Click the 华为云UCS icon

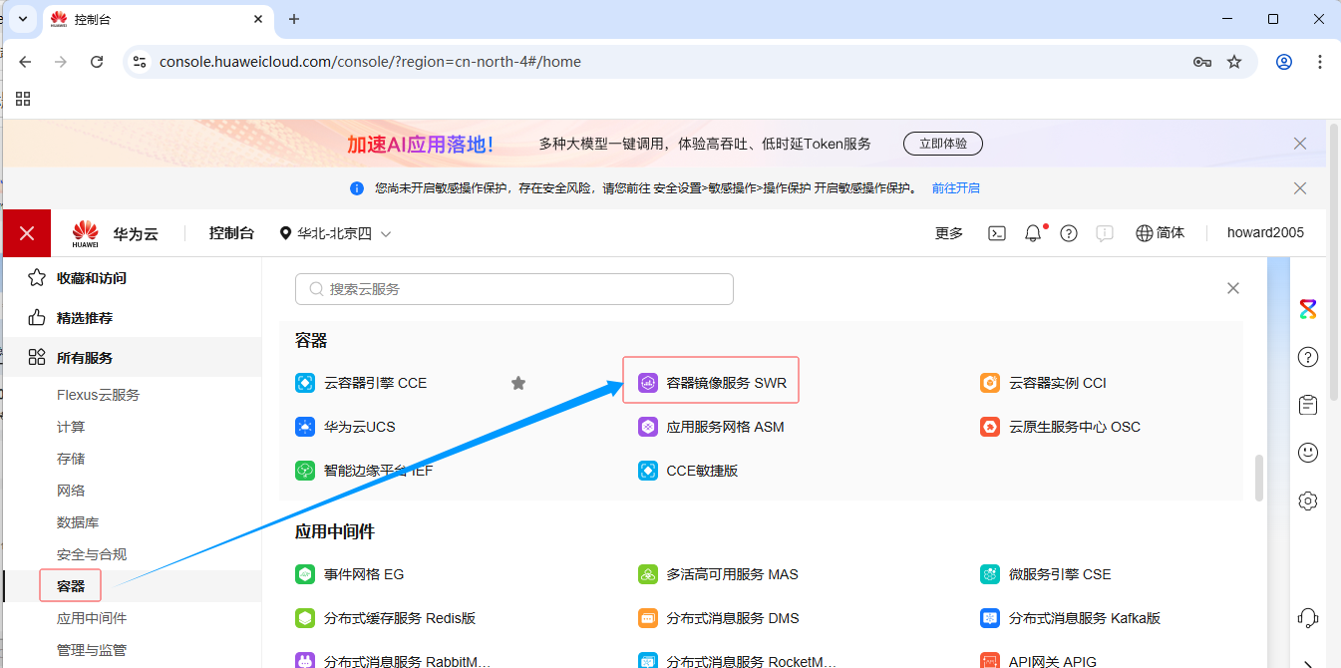tap(305, 427)
